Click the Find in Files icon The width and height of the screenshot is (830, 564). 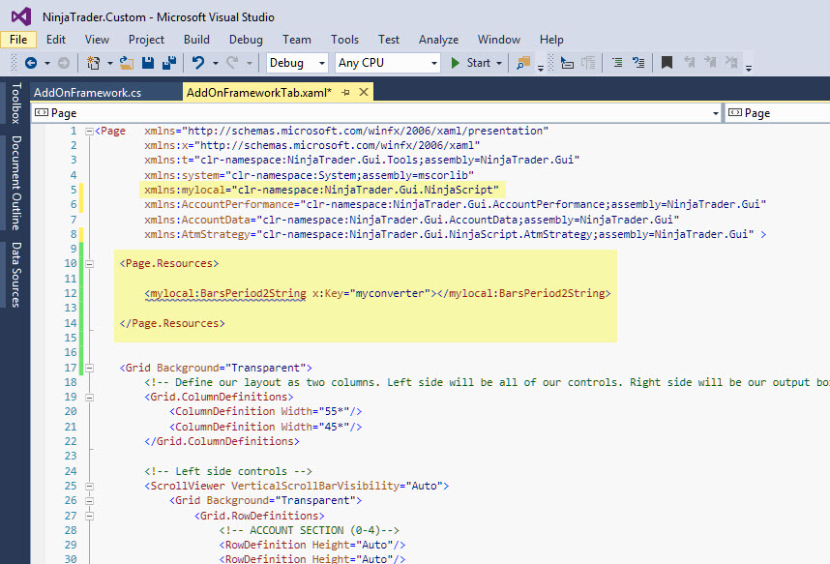coord(523,63)
